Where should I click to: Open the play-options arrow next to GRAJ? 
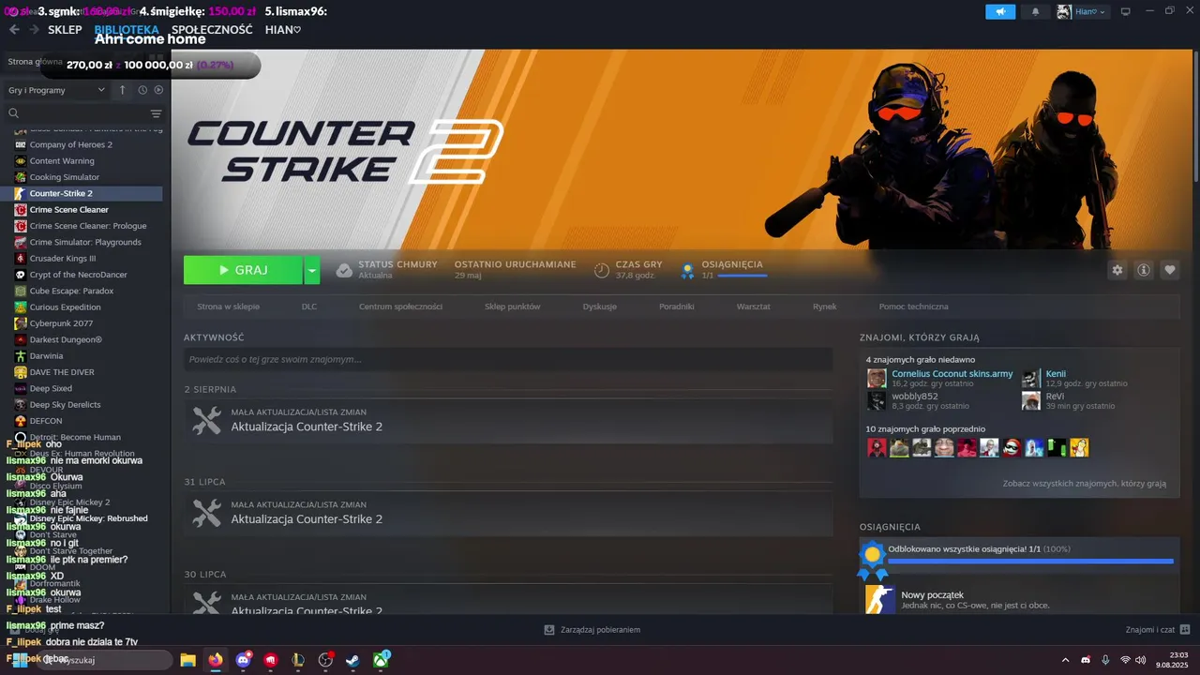point(312,270)
